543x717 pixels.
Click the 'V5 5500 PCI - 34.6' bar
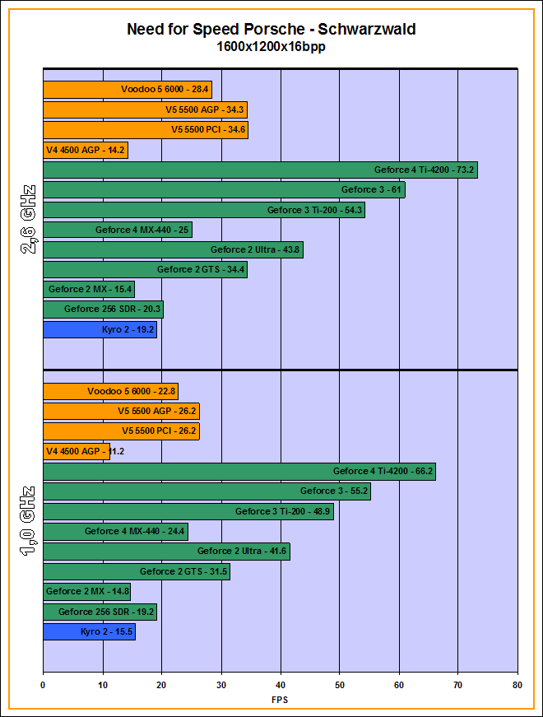(146, 130)
